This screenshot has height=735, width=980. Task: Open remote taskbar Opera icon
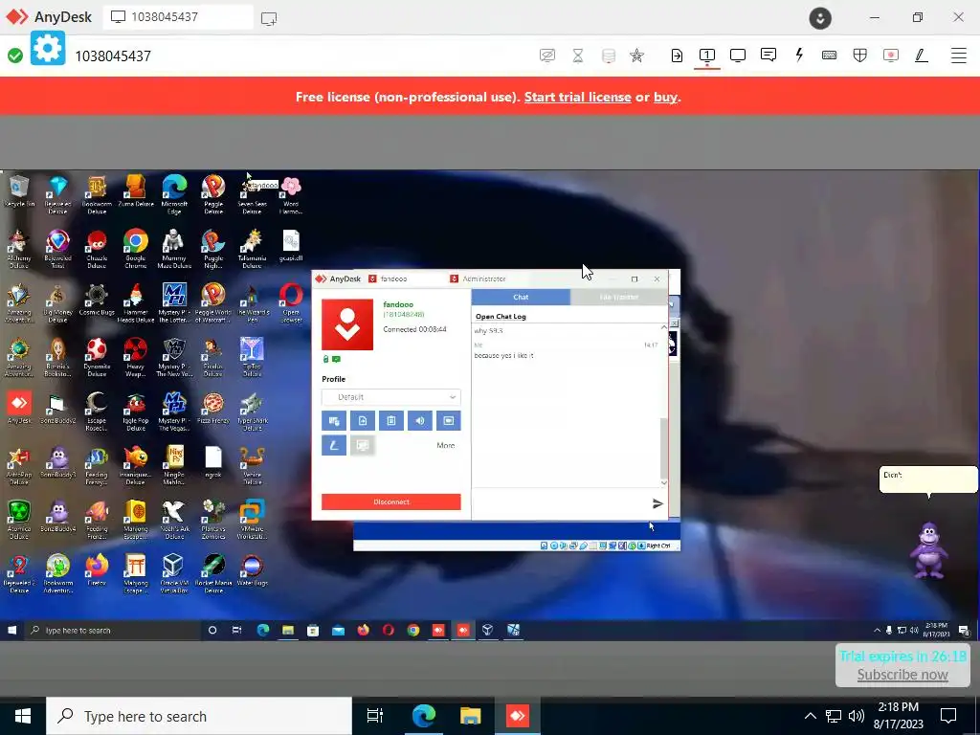pos(389,630)
